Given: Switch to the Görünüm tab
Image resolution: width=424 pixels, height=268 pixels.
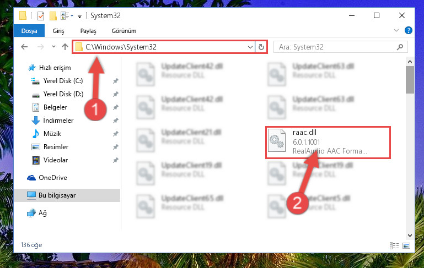Looking at the screenshot, I should click(x=124, y=31).
